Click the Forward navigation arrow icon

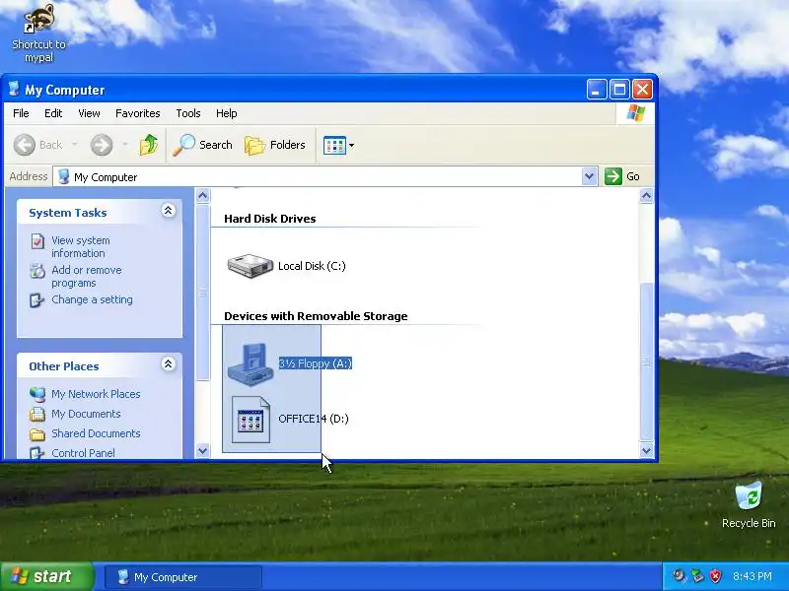click(102, 145)
